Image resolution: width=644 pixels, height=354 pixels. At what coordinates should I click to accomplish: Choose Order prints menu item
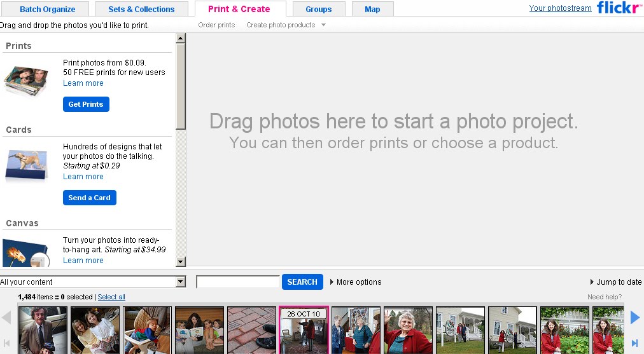point(216,25)
